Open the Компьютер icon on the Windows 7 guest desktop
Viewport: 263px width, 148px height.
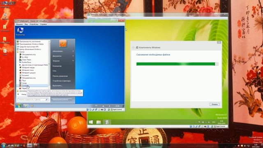point(20,31)
